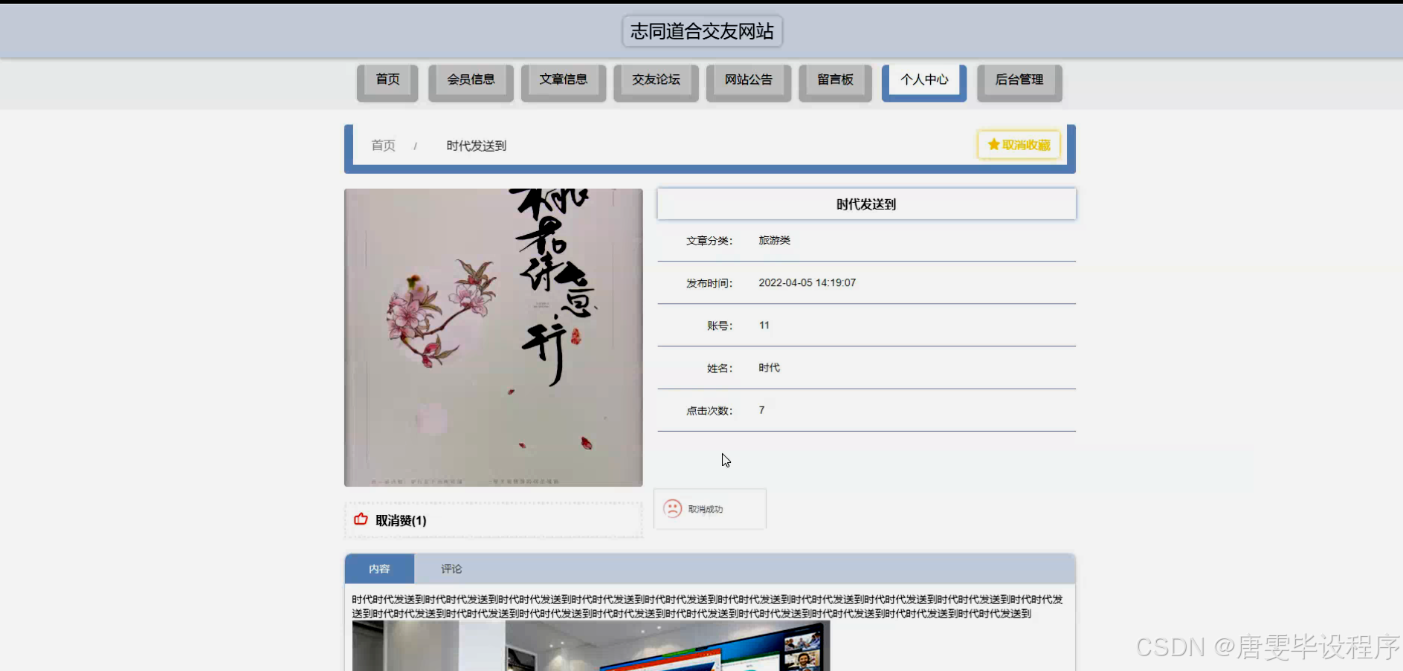Enter 后台管理 admin panel
This screenshot has height=671, width=1403.
click(1019, 82)
